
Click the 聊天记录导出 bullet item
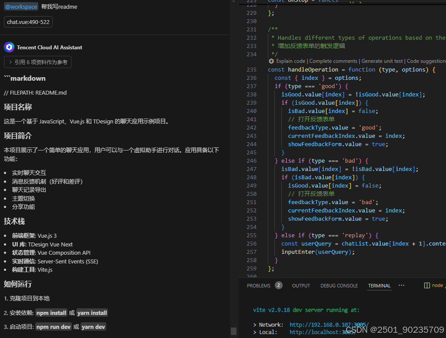[29, 190]
